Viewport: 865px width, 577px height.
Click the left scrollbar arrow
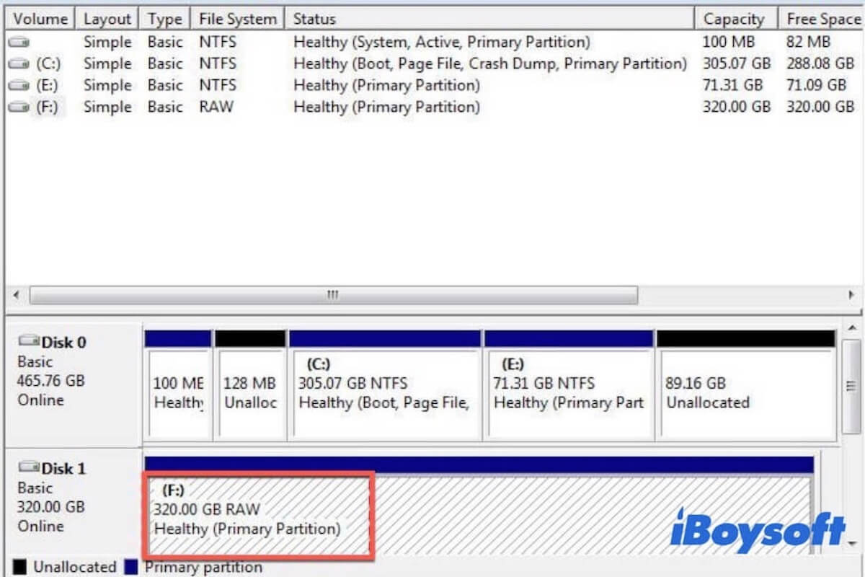coord(15,295)
